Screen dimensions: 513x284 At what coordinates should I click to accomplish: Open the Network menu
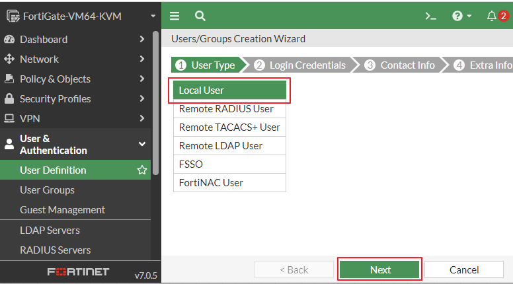coord(39,59)
